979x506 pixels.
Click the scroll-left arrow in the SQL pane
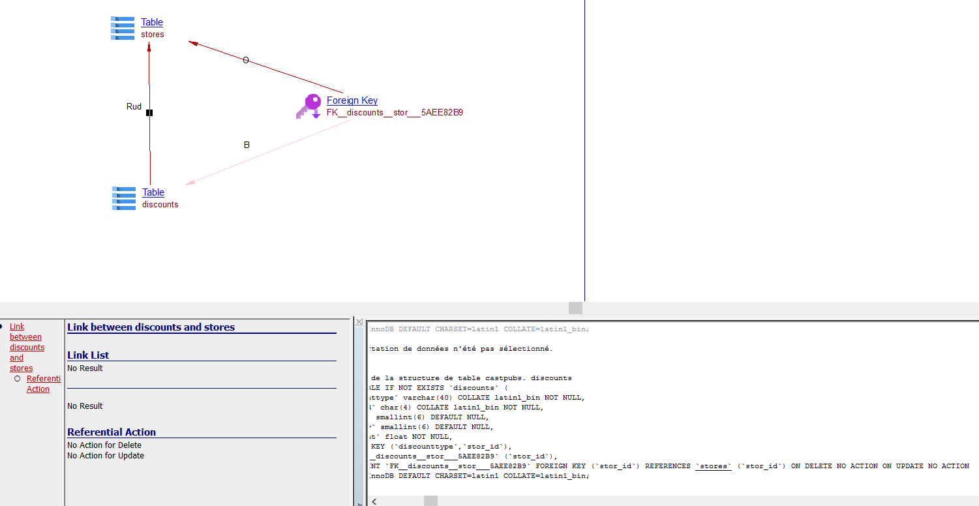[x=374, y=501]
